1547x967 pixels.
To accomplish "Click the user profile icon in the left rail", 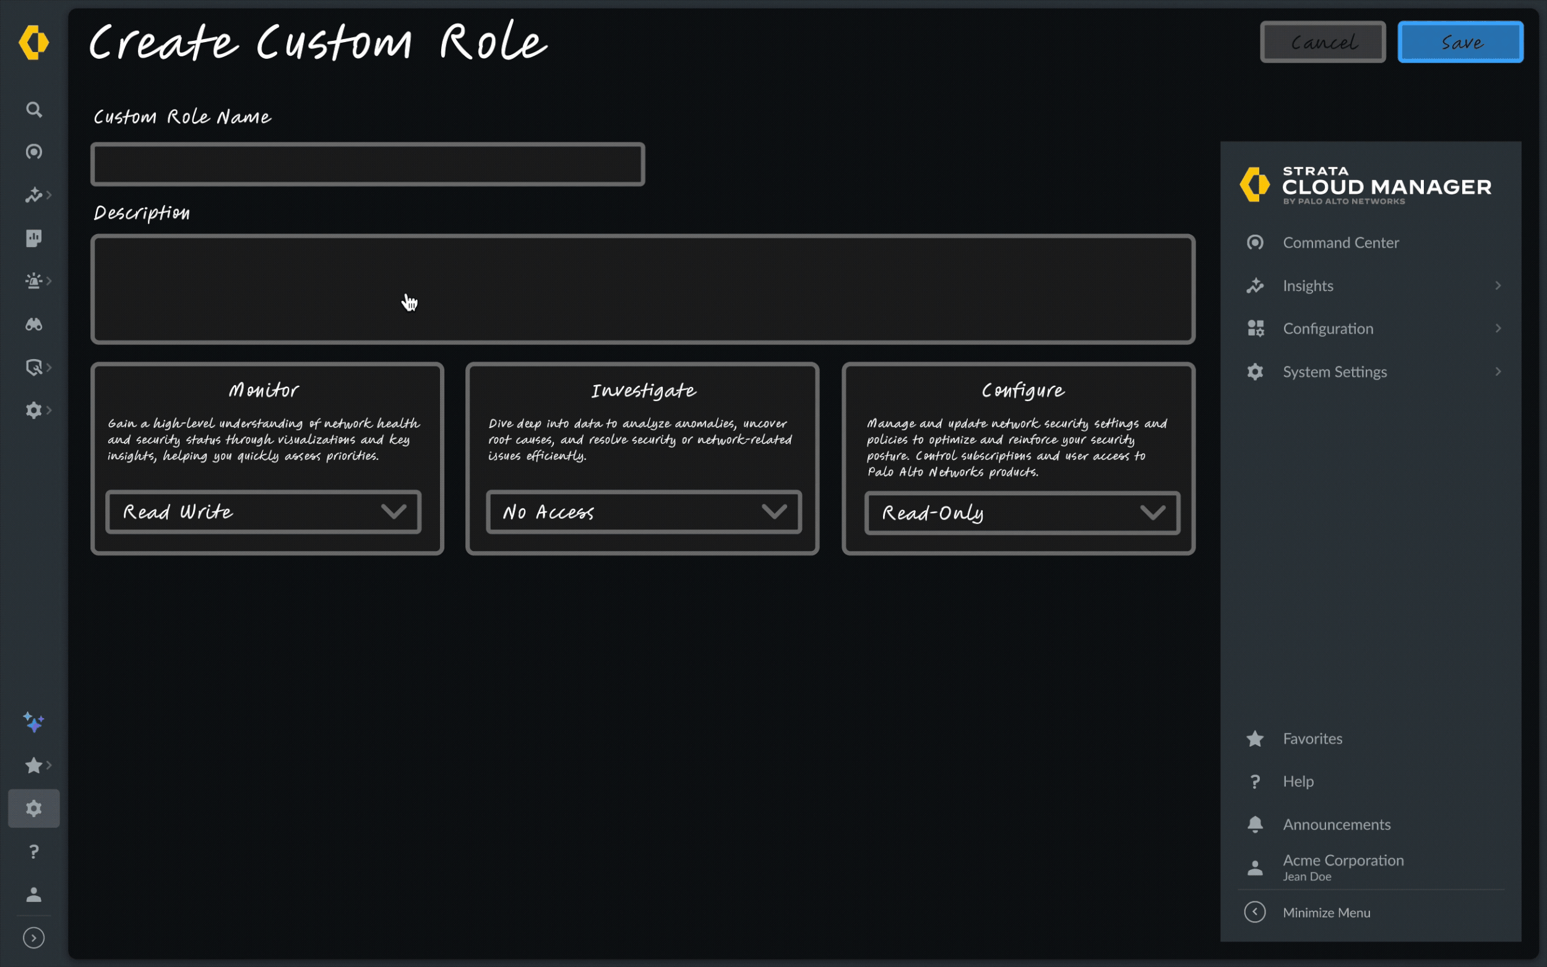I will point(34,894).
